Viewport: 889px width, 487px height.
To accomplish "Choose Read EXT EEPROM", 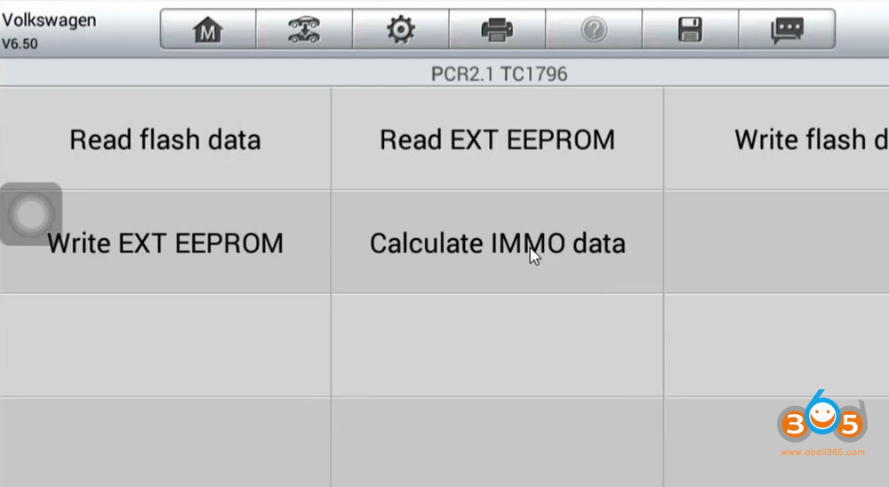I will [x=497, y=140].
